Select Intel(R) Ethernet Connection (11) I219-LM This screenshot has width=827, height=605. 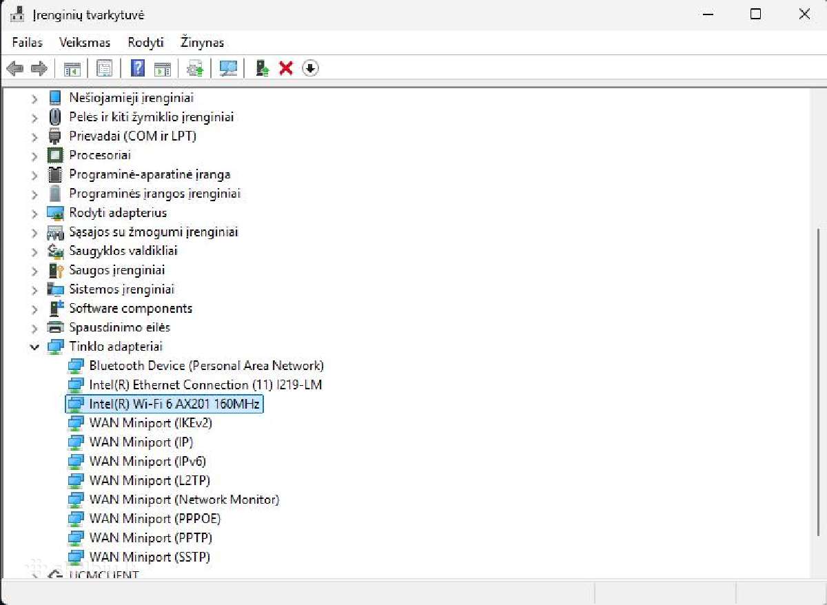pos(205,384)
